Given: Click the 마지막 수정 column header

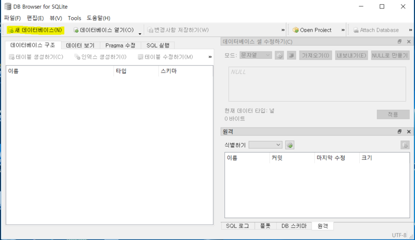Looking at the screenshot, I should [x=337, y=158].
